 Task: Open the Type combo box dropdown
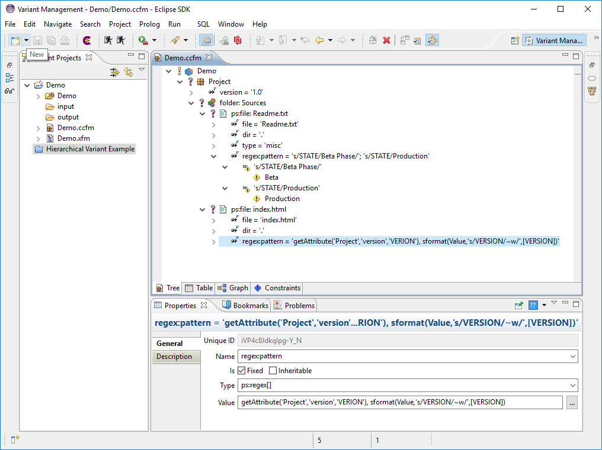[x=573, y=386]
